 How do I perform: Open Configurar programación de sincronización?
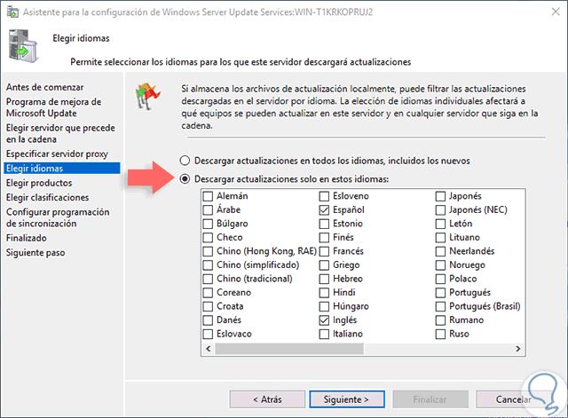(58, 217)
